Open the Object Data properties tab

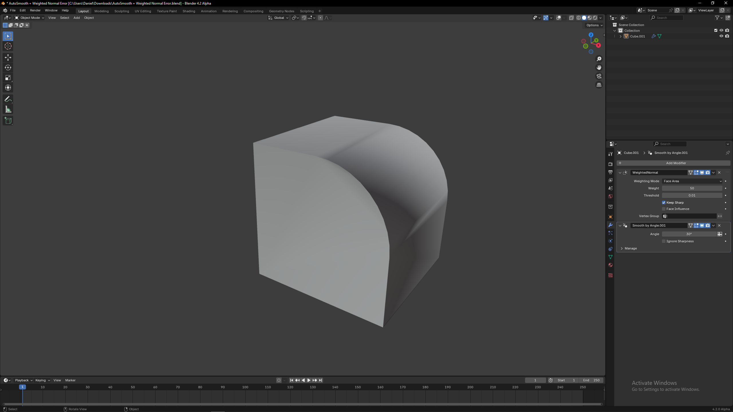coord(610,257)
